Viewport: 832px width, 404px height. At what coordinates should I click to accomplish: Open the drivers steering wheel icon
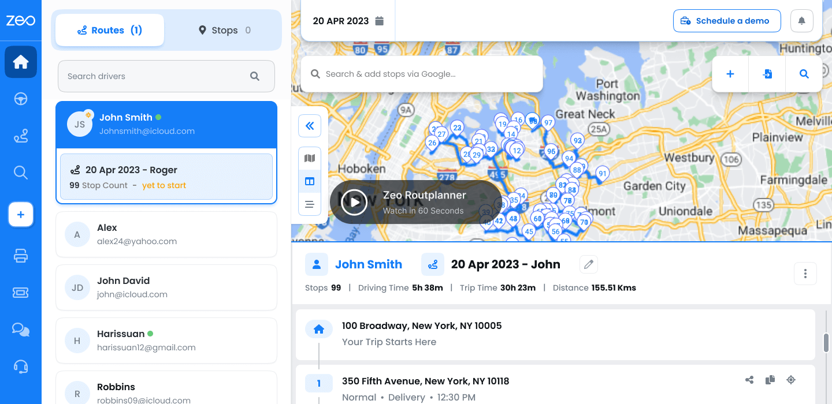[21, 99]
